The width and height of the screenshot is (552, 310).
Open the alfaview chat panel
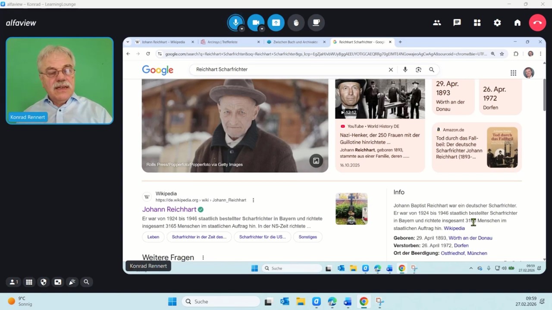pos(457,23)
